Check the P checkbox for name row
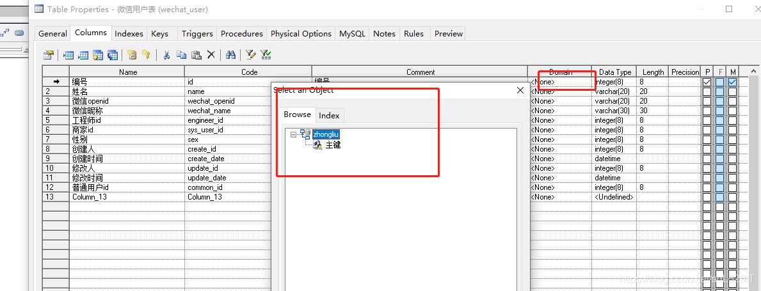Image resolution: width=761 pixels, height=291 pixels. click(707, 91)
